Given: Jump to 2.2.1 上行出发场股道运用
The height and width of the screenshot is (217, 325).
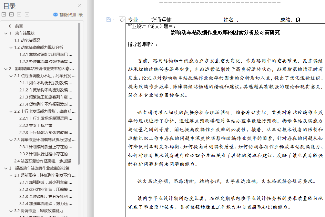Looking at the screenshot, I should pos(46,118).
